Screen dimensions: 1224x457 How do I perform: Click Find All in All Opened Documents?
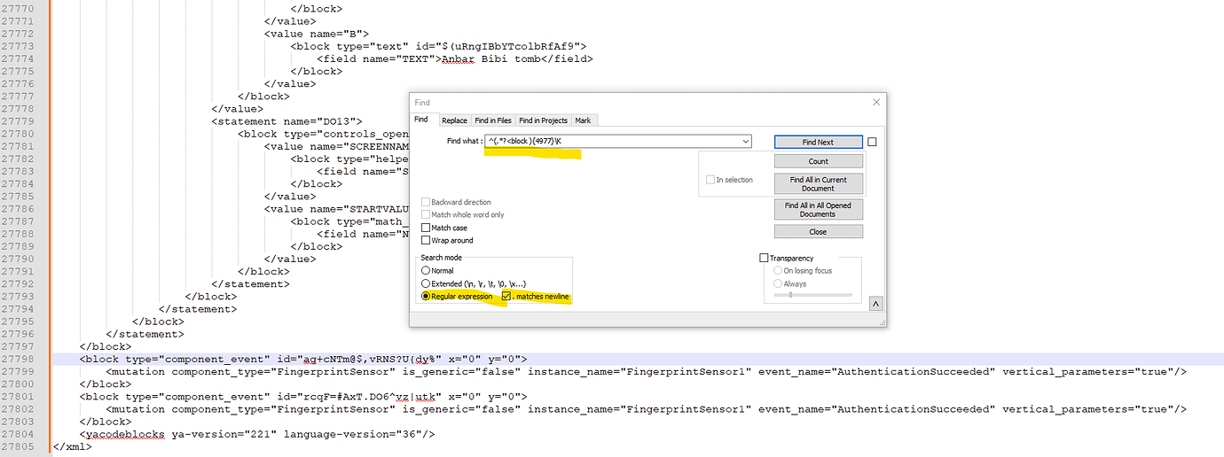(x=818, y=209)
